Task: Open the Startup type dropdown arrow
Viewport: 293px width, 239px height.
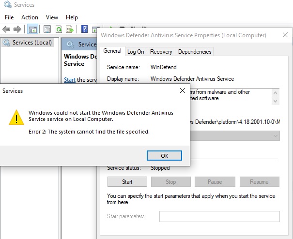Action: pos(276,136)
